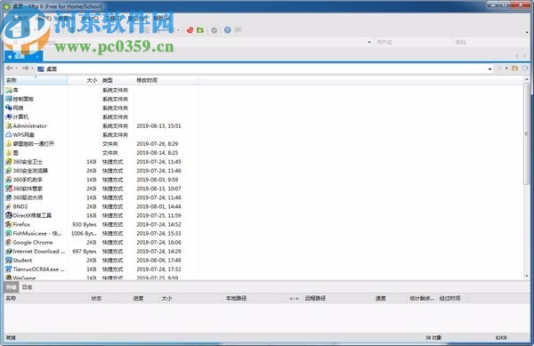
Task: Open the back-history dropdown arrow
Action: point(17,68)
